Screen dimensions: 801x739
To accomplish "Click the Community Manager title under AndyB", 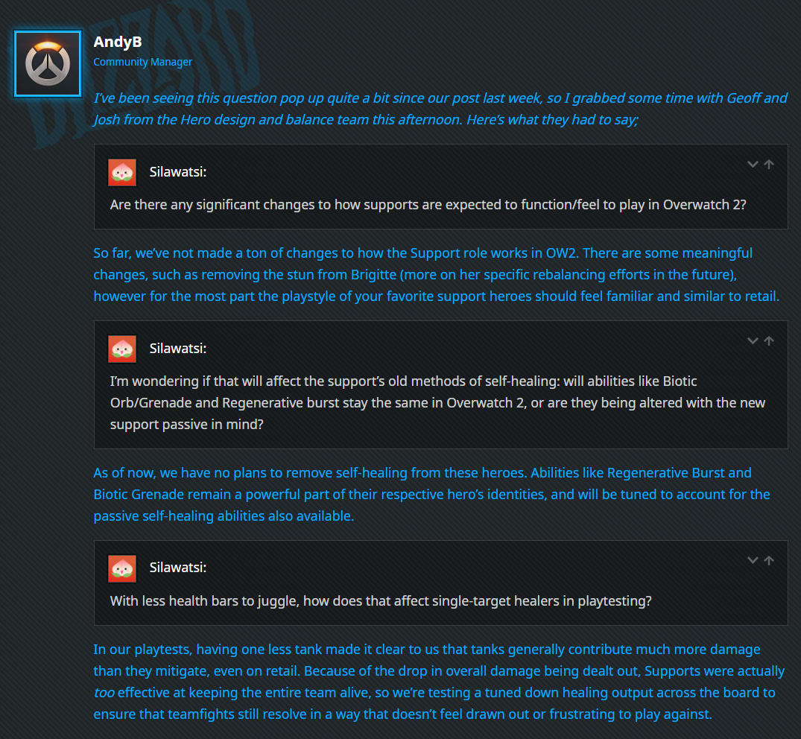I will (142, 62).
